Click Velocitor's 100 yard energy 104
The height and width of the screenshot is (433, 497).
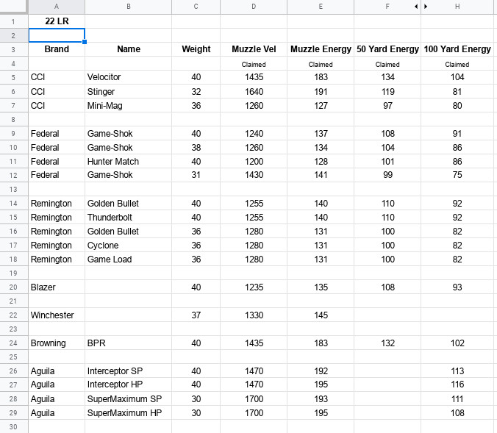(457, 77)
